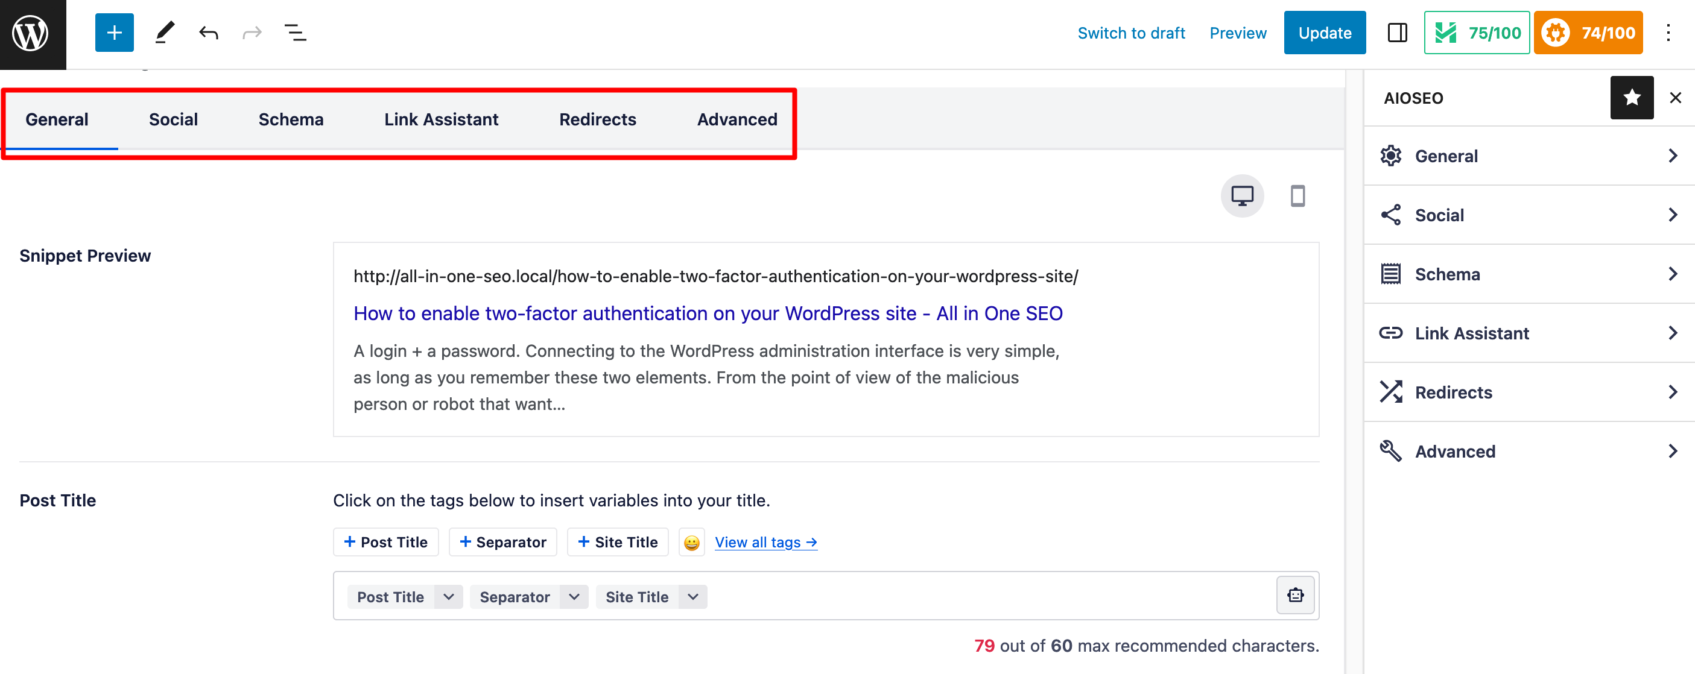Image resolution: width=1695 pixels, height=674 pixels.
Task: Expand Redirects section chevron in sidebar
Action: (1673, 392)
